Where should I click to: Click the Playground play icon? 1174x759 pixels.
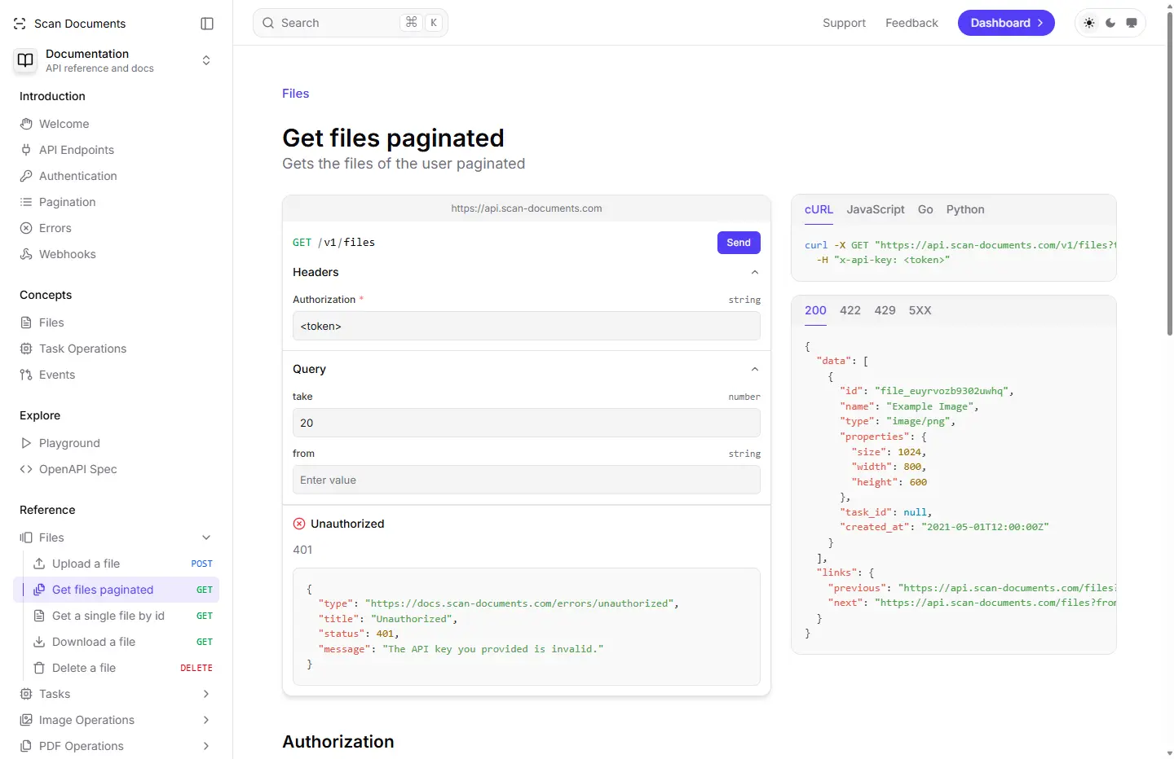pyautogui.click(x=26, y=443)
